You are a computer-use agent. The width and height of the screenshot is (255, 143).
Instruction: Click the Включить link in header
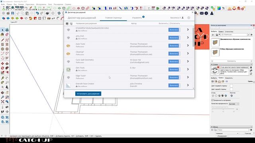pos(163,23)
